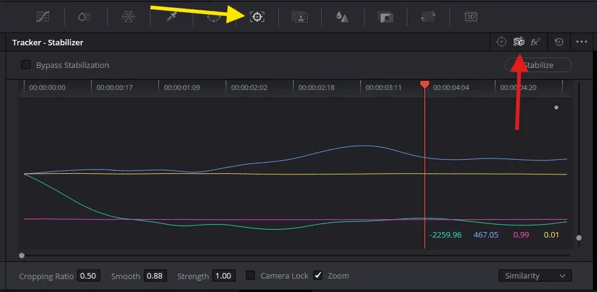Screen dimensions: 597x292
Task: Click the red playhead marker
Action: (425, 84)
